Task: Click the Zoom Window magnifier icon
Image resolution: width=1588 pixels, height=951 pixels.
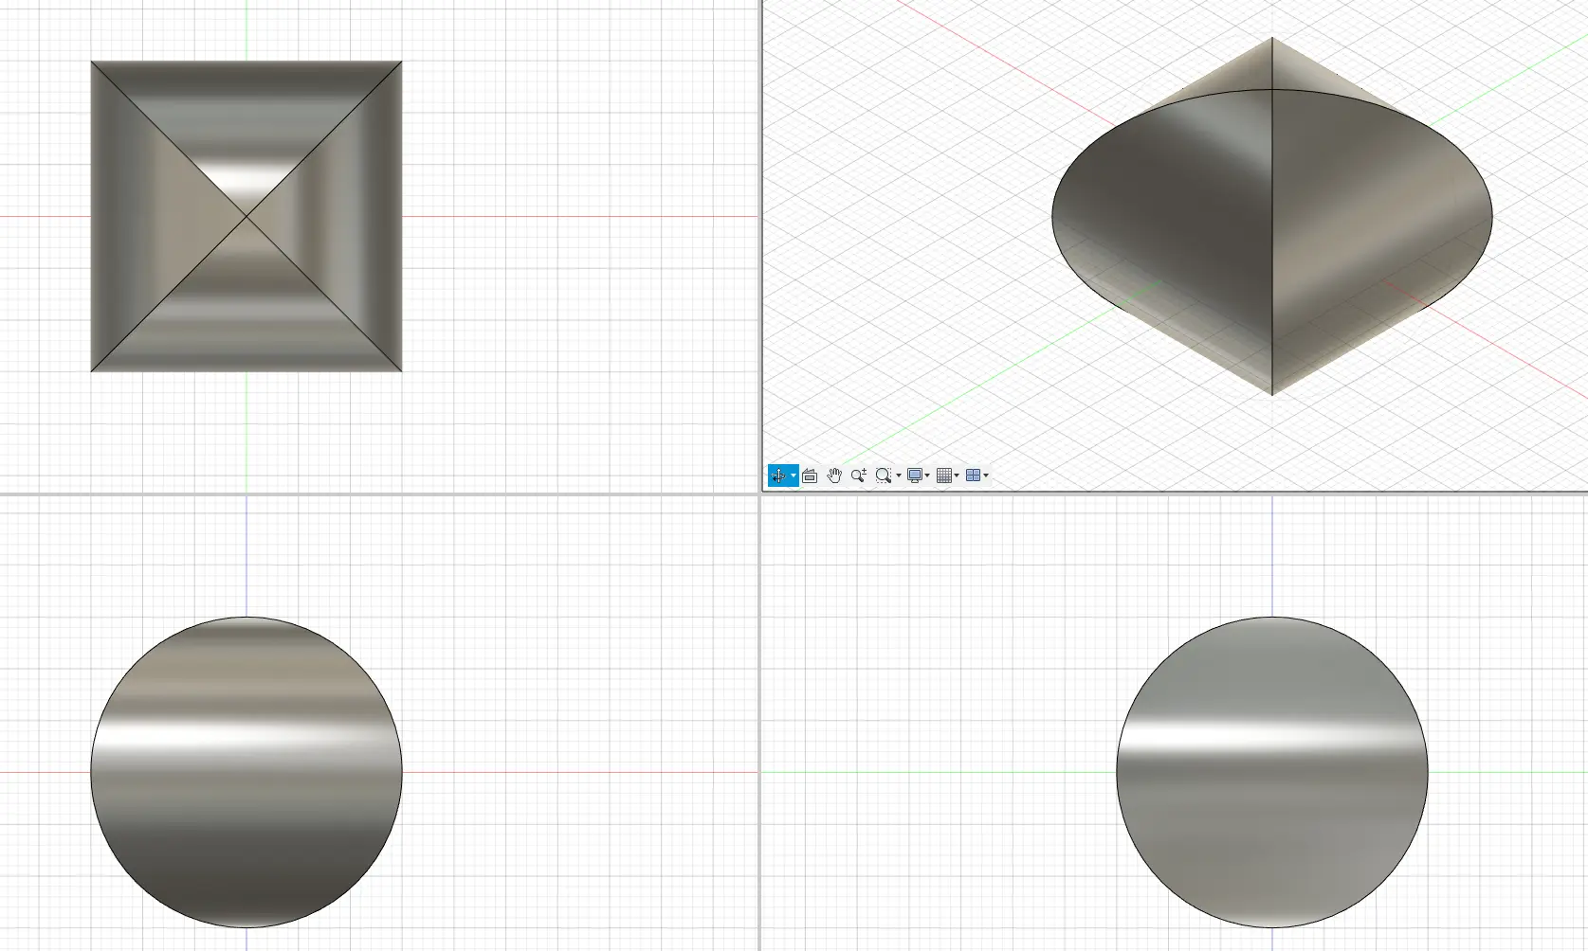Action: (884, 475)
